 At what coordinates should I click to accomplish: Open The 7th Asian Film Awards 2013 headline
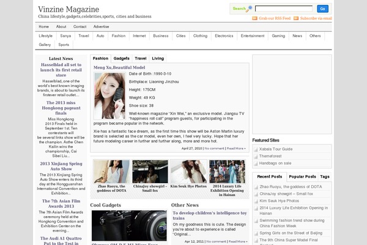[61, 203]
